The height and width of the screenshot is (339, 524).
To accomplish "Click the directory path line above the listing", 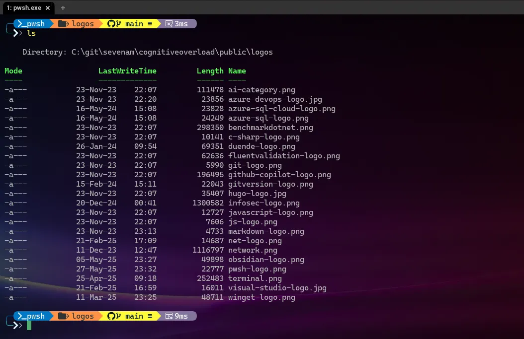I will coord(148,52).
